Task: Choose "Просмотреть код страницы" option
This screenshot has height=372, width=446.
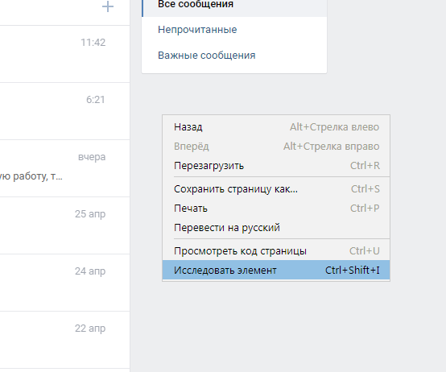Action: (276, 251)
